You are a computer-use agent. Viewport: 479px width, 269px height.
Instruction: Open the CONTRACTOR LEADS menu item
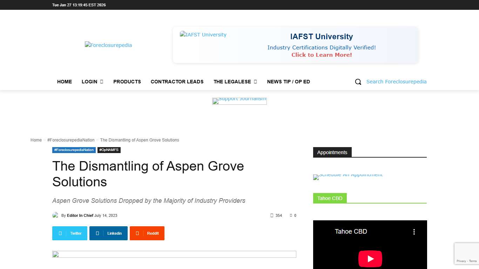177,82
